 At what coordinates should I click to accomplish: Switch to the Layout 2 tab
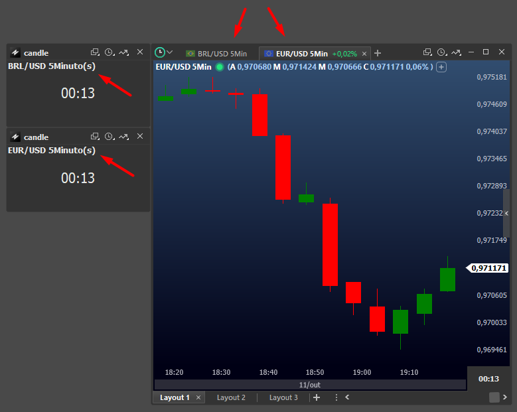coord(231,397)
